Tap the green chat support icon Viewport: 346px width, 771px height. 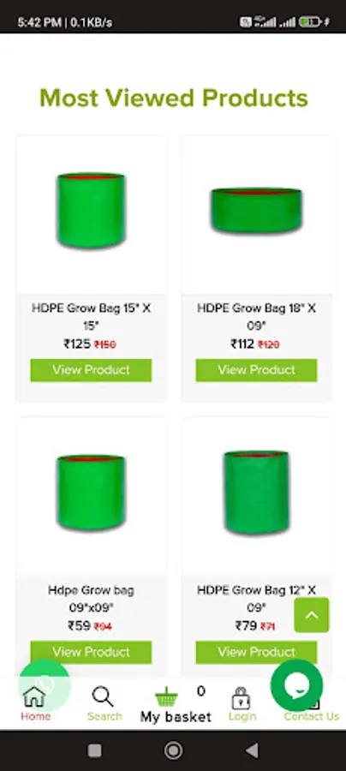[x=296, y=685]
